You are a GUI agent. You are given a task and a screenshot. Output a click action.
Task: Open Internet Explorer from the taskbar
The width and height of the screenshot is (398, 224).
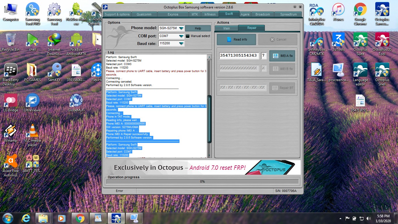tap(26, 218)
